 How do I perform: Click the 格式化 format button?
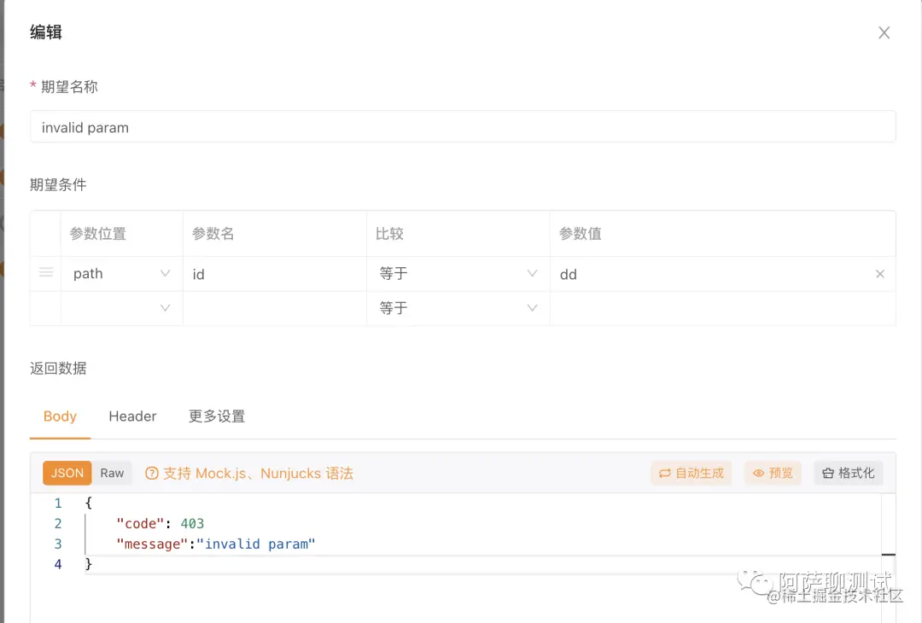[x=849, y=473]
